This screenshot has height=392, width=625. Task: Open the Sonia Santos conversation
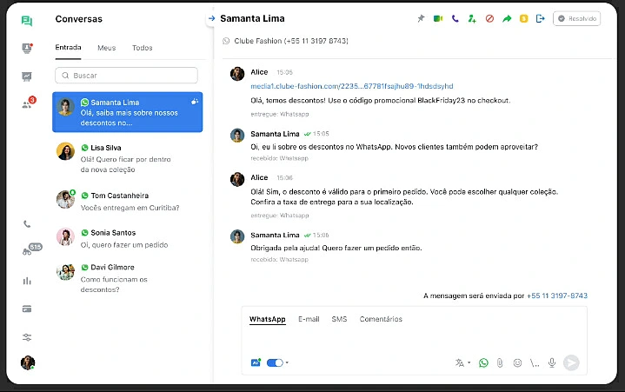[128, 238]
